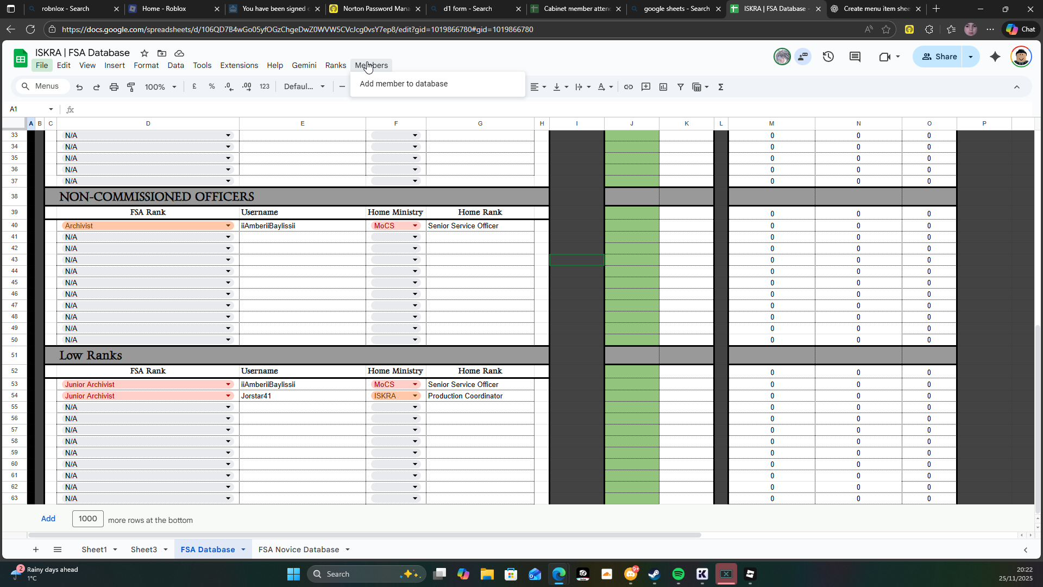Screen dimensions: 1043x587
Task: Star the ISKRA FSA Database document
Action: 144,53
